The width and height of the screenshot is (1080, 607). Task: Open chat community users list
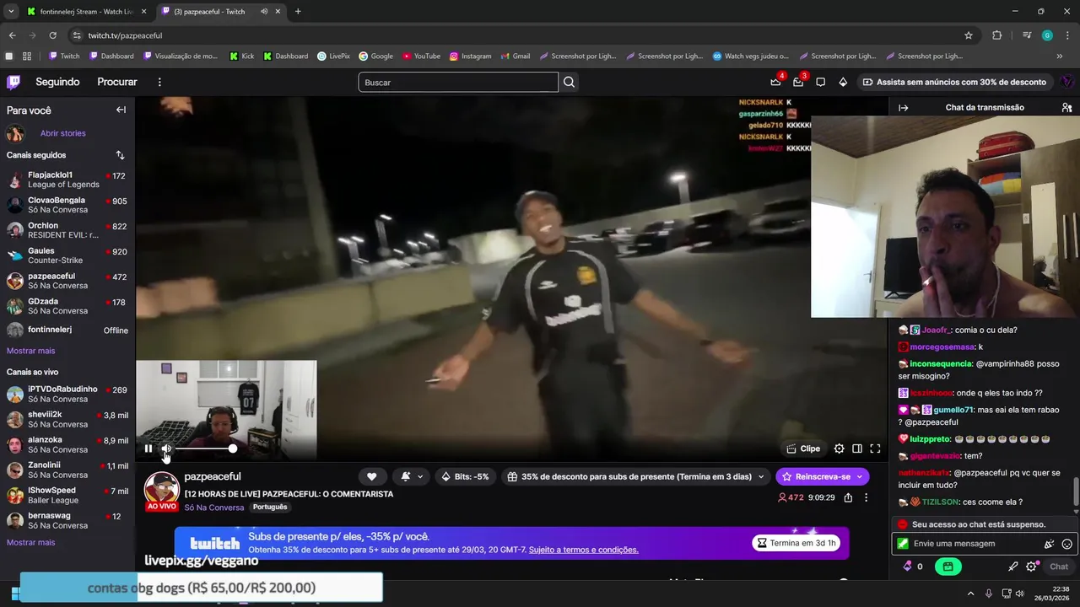click(1066, 108)
